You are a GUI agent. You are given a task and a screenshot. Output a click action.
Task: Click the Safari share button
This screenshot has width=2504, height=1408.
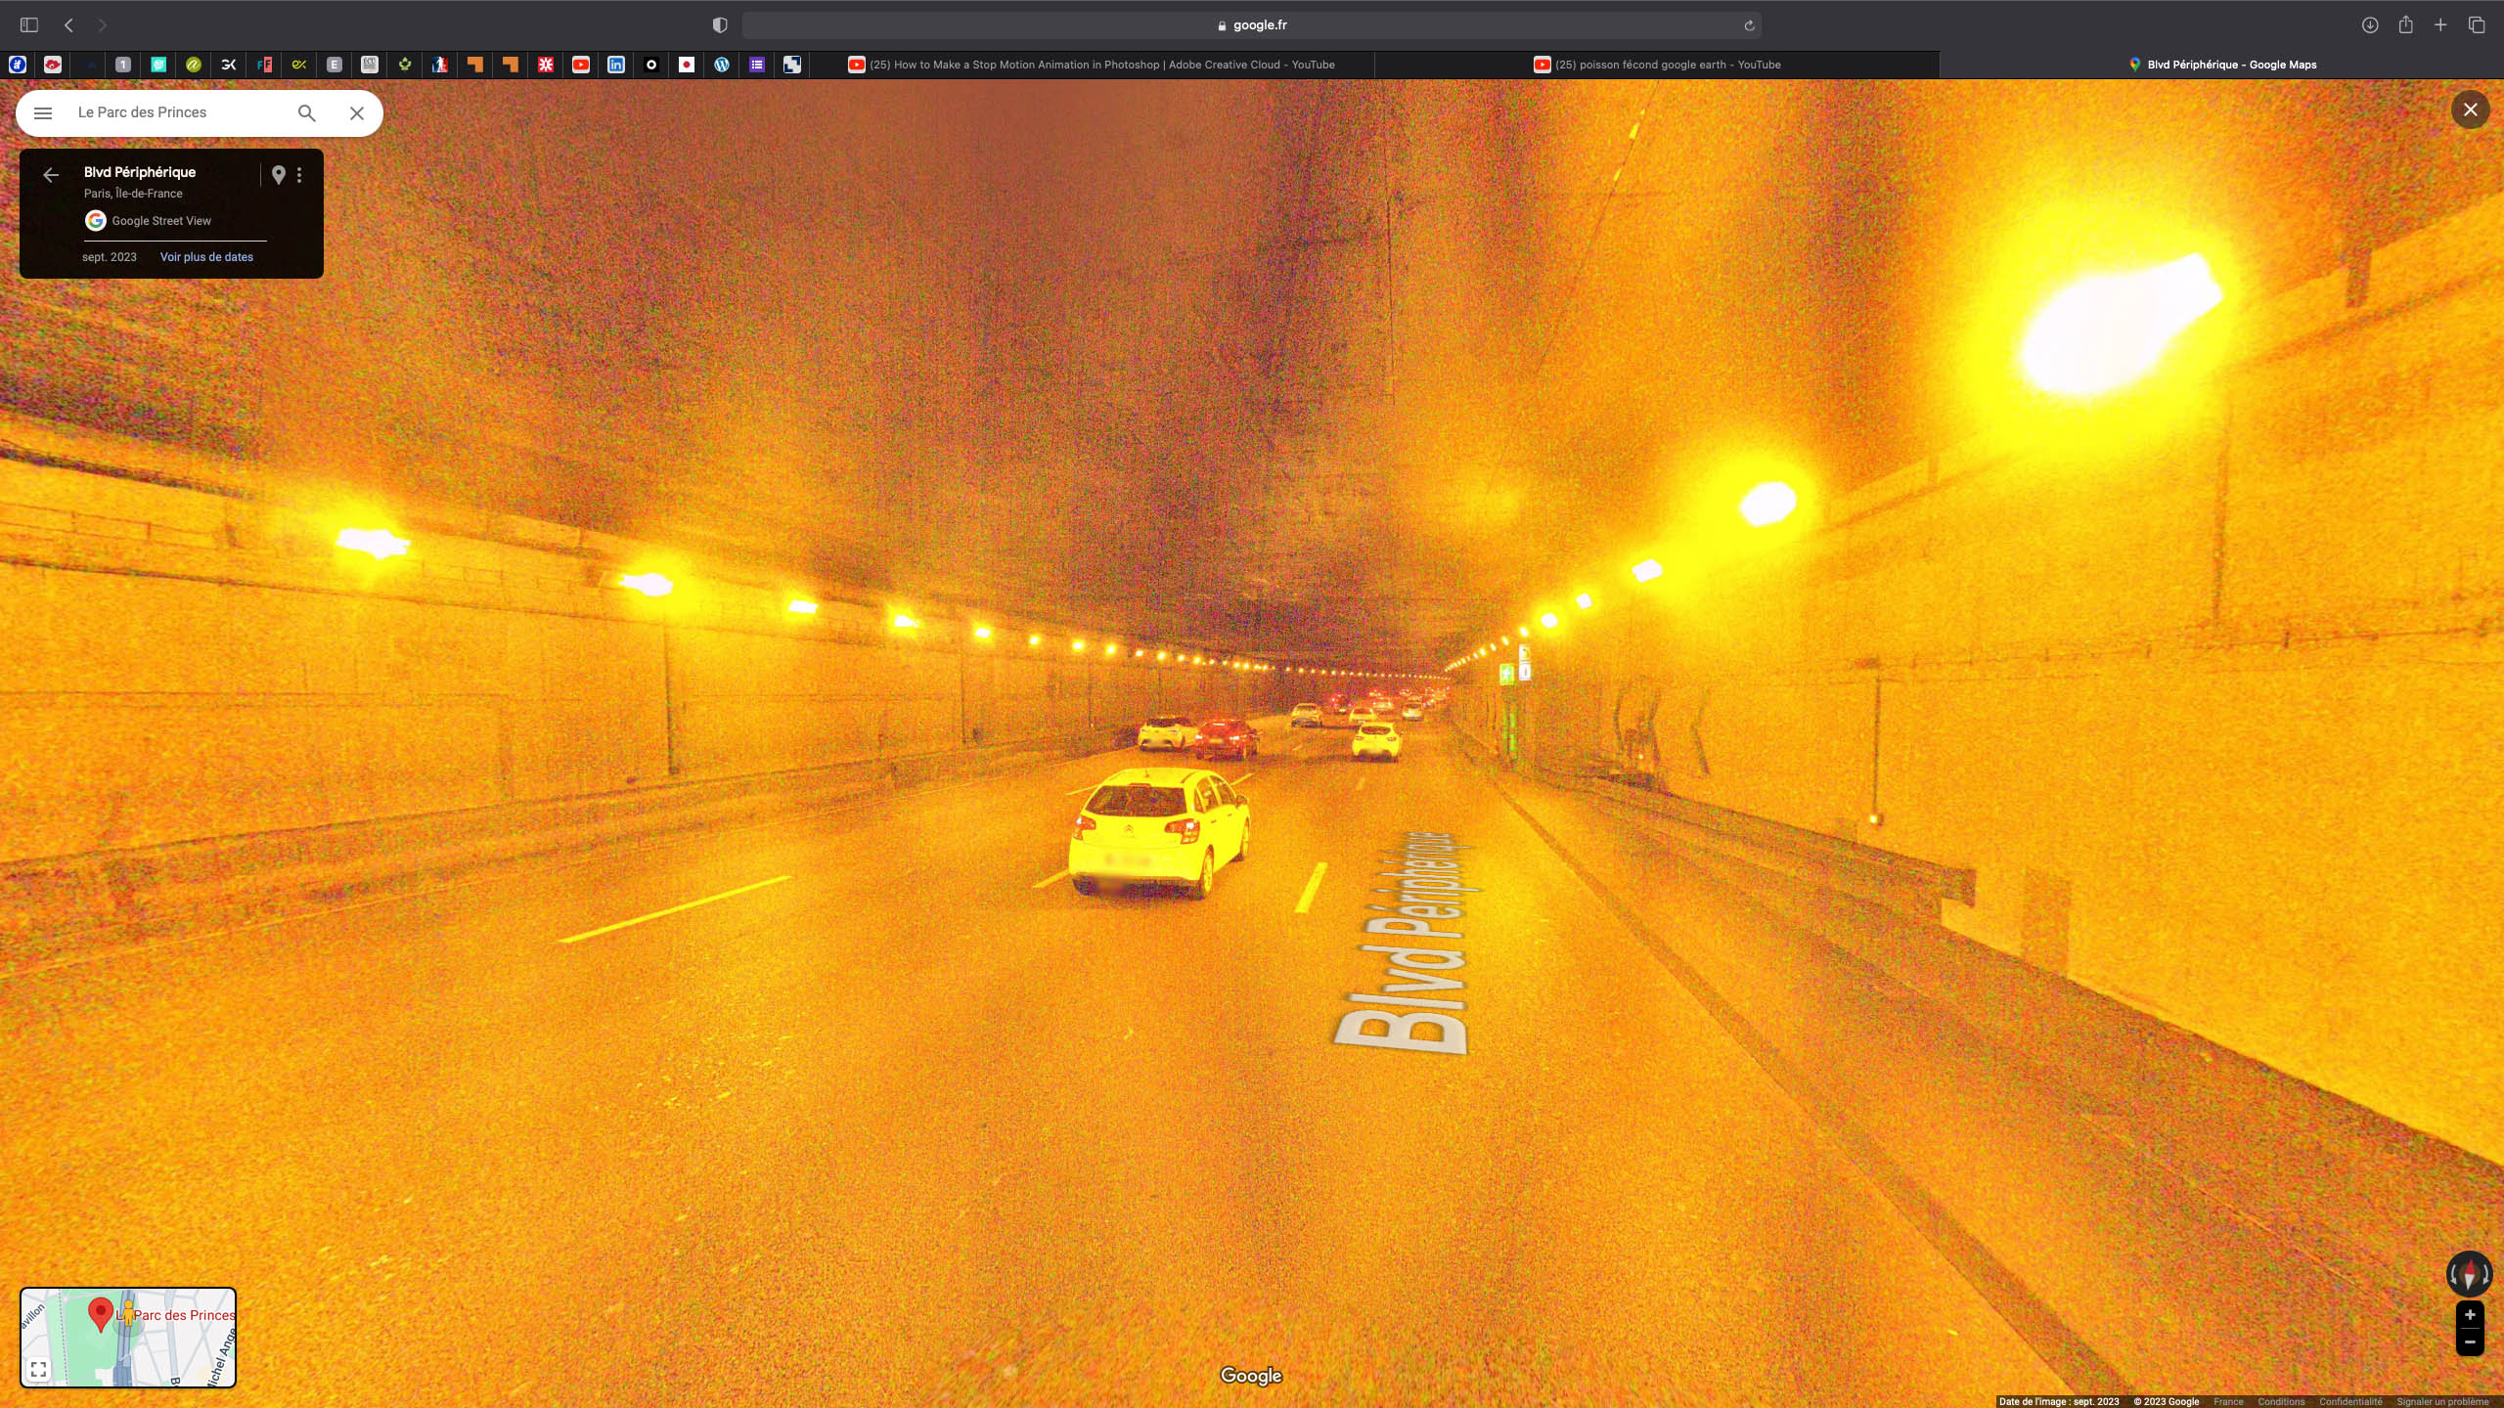pos(2406,24)
